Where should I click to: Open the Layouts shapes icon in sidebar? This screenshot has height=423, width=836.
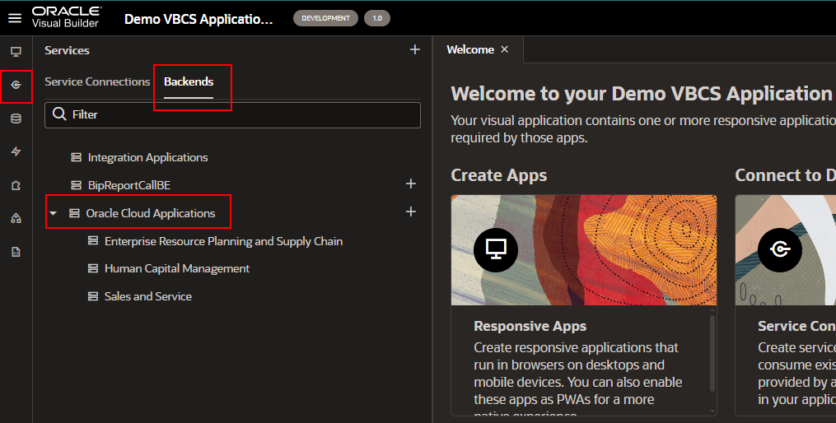16,218
